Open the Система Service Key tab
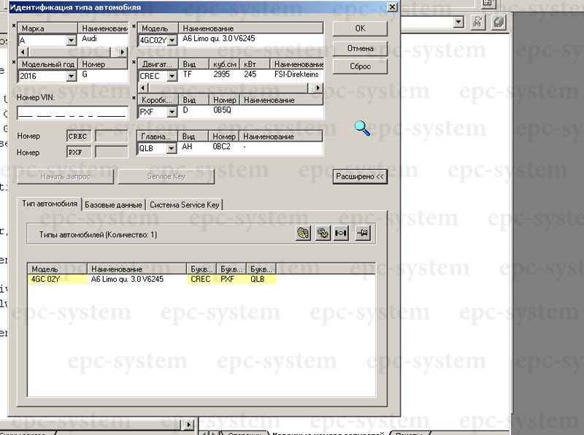 [184, 205]
